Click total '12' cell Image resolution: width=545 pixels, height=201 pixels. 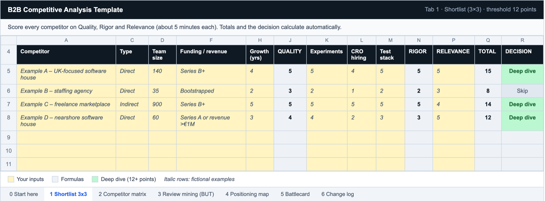(488, 121)
